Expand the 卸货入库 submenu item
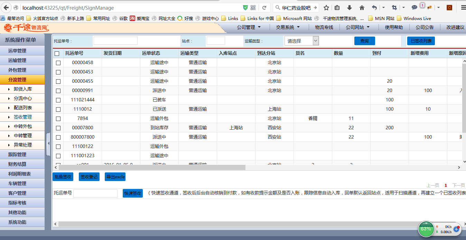Screen dimensions: 466x240 coord(22,89)
